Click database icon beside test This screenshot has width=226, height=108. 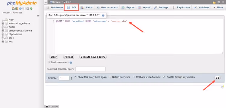coord(6,42)
